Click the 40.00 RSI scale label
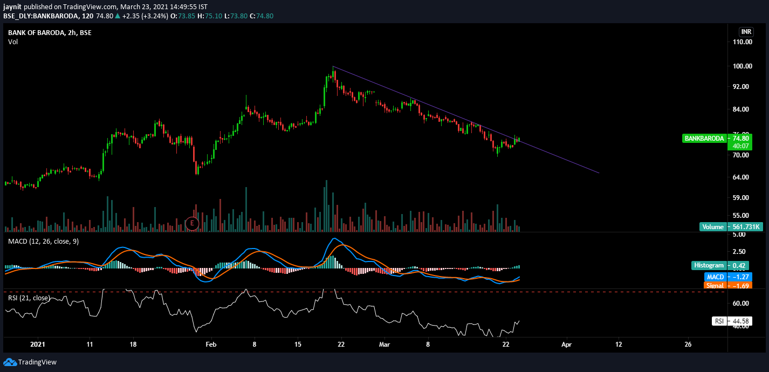Image resolution: width=769 pixels, height=372 pixels. tap(741, 326)
